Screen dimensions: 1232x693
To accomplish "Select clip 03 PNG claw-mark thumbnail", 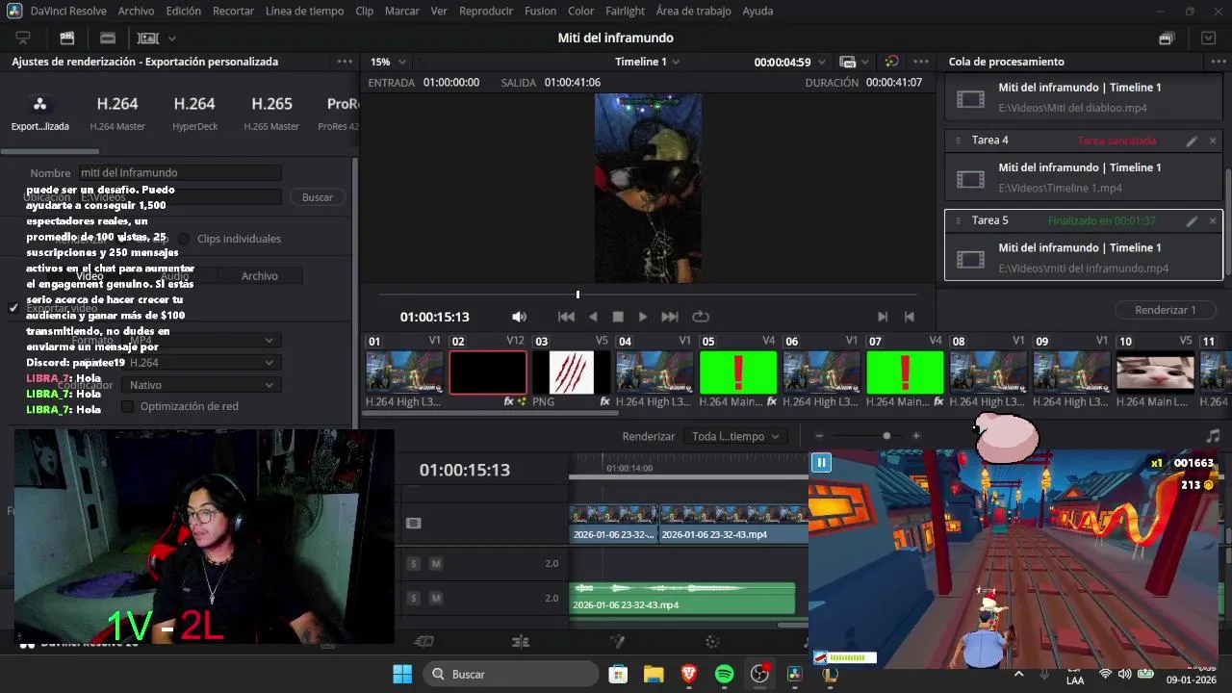I will click(x=572, y=373).
